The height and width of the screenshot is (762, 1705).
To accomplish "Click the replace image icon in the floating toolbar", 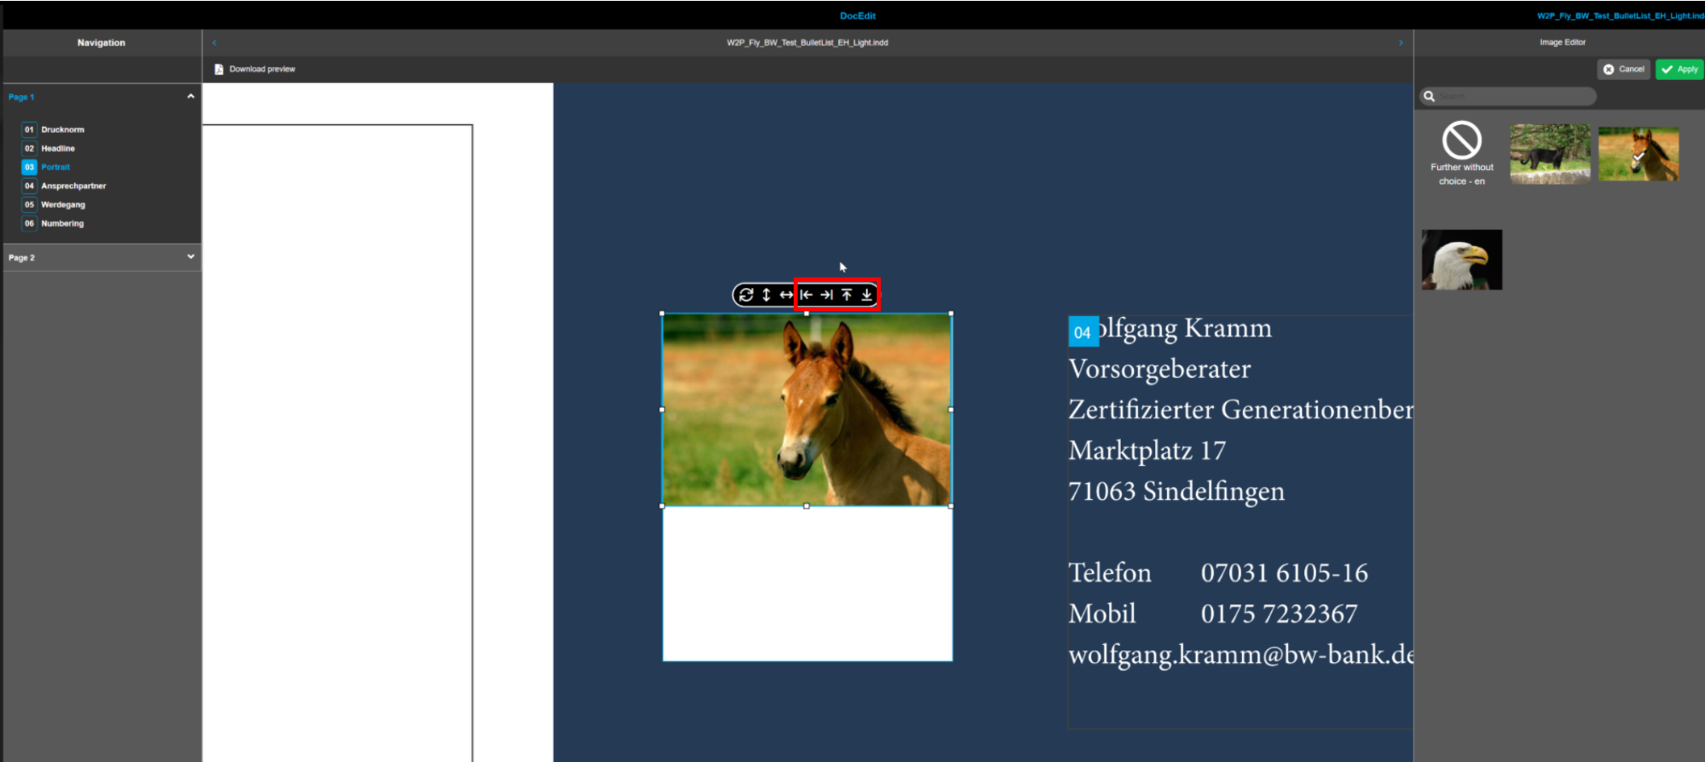I will pos(746,295).
